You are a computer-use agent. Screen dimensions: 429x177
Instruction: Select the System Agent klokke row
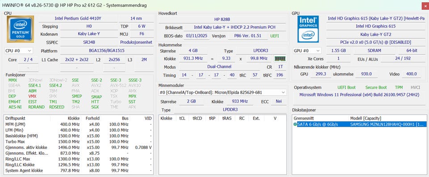(x=78, y=170)
